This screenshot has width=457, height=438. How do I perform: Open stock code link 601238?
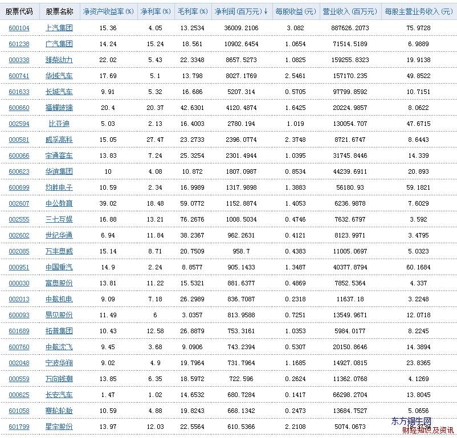click(19, 44)
